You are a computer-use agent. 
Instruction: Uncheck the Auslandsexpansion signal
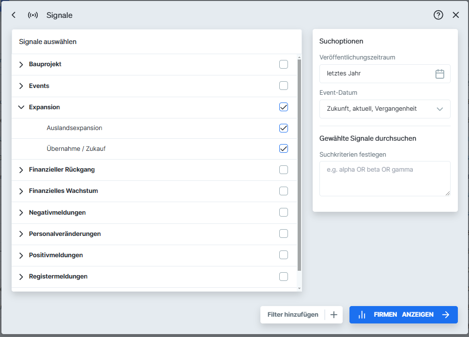(x=284, y=128)
